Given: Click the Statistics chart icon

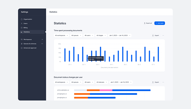Looking at the screenshot, I should pyautogui.click(x=22, y=32).
